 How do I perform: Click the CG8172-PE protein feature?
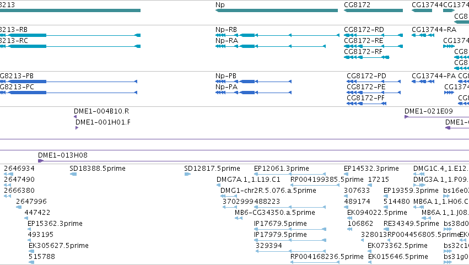point(374,93)
